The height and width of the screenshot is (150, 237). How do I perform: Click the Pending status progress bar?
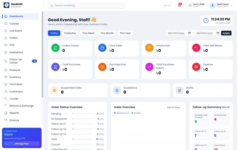coord(82,114)
